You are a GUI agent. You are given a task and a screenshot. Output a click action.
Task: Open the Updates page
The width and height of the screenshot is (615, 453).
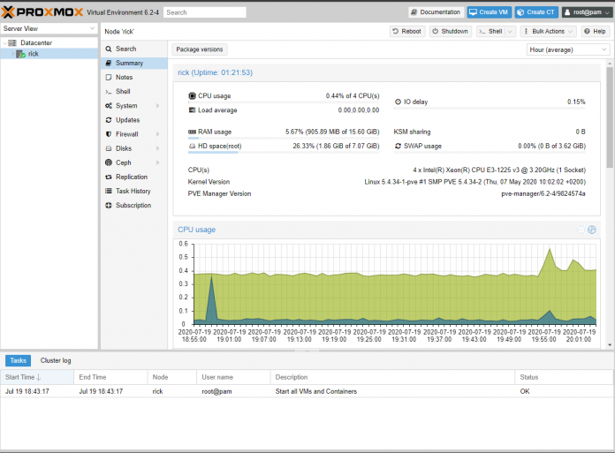[127, 120]
